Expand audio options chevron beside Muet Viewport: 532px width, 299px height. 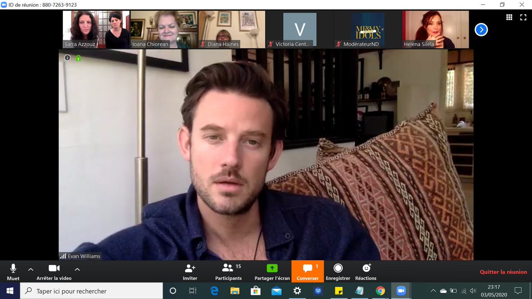click(31, 269)
